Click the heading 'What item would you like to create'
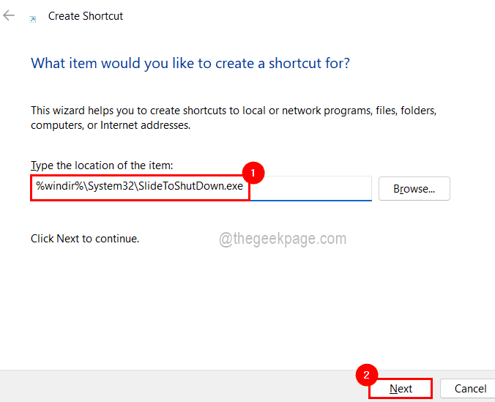 click(x=190, y=64)
